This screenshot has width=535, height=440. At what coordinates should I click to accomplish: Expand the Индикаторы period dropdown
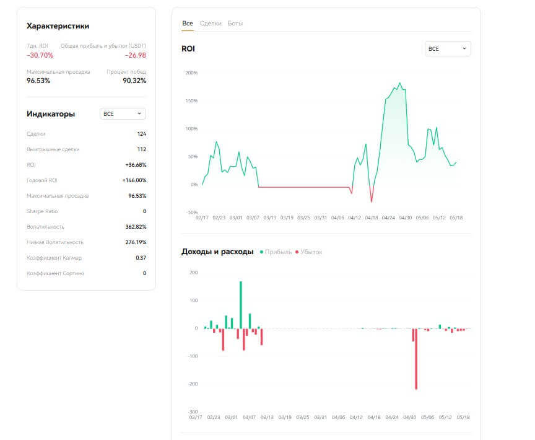(123, 114)
